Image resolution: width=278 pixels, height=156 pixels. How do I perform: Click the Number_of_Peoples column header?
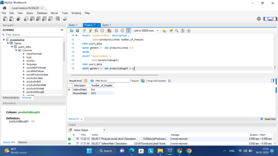click(102, 85)
